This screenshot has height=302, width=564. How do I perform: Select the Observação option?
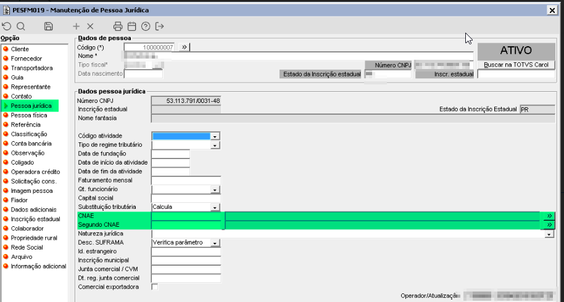28,153
